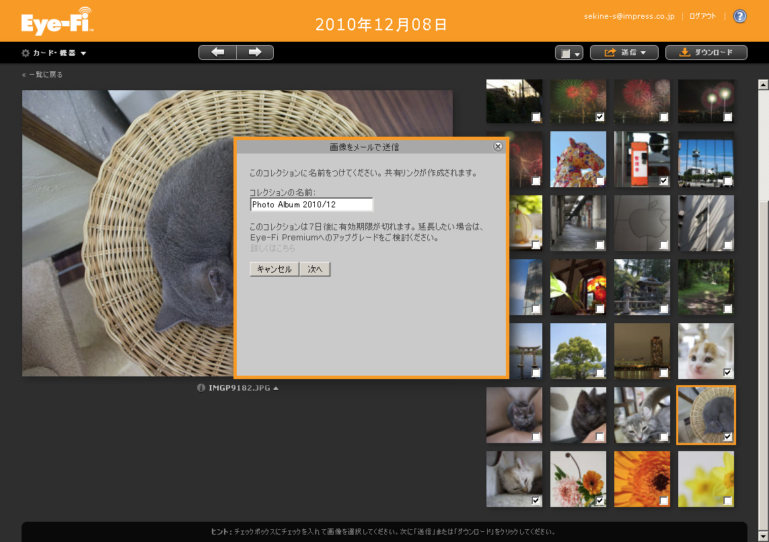Go to the previous photo with the left arrow

(217, 52)
